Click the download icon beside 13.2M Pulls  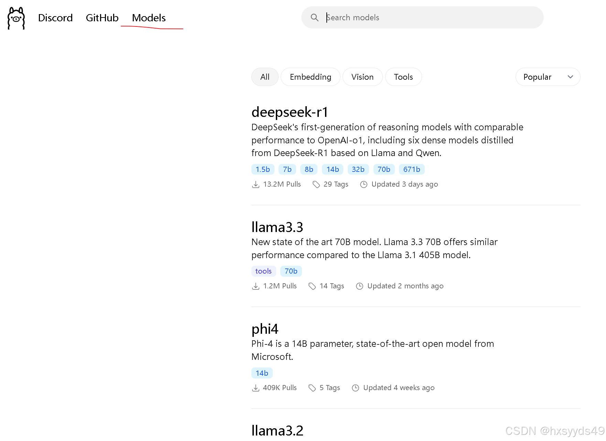pos(256,185)
